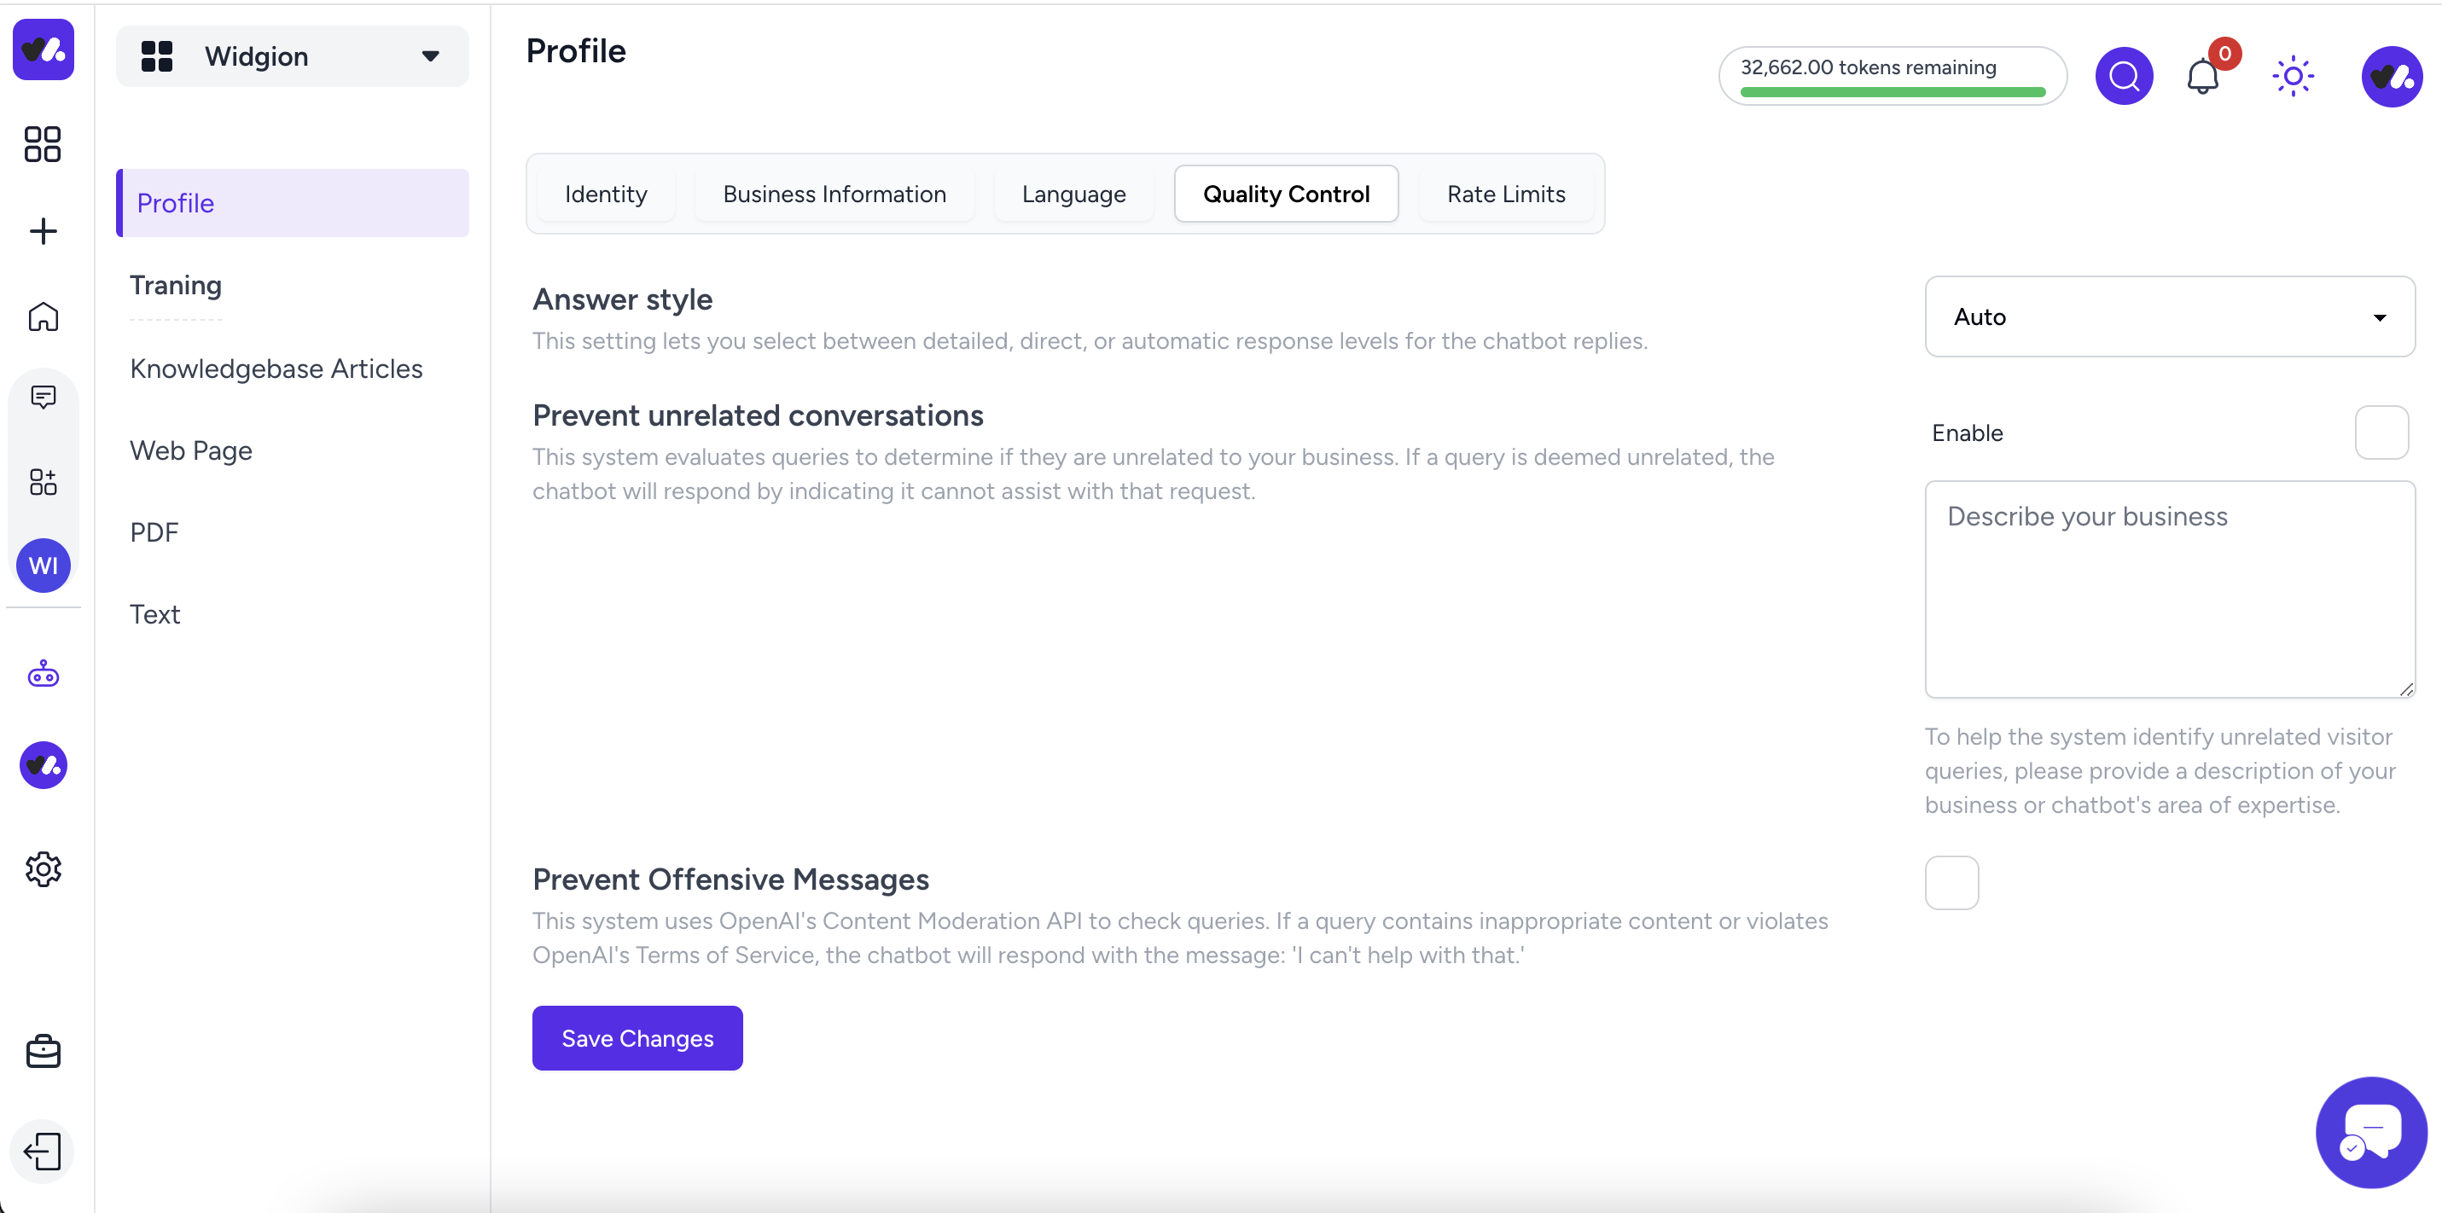Click the 'Enable' label text
The image size is (2442, 1213).
pyautogui.click(x=1967, y=433)
